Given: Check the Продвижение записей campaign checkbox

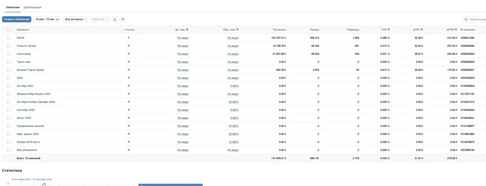Looking at the screenshot, I should click(x=9, y=126).
